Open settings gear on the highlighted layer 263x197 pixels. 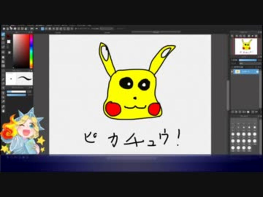pos(258,72)
